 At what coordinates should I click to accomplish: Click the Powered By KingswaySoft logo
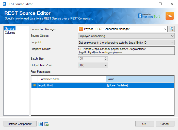click(x=149, y=16)
